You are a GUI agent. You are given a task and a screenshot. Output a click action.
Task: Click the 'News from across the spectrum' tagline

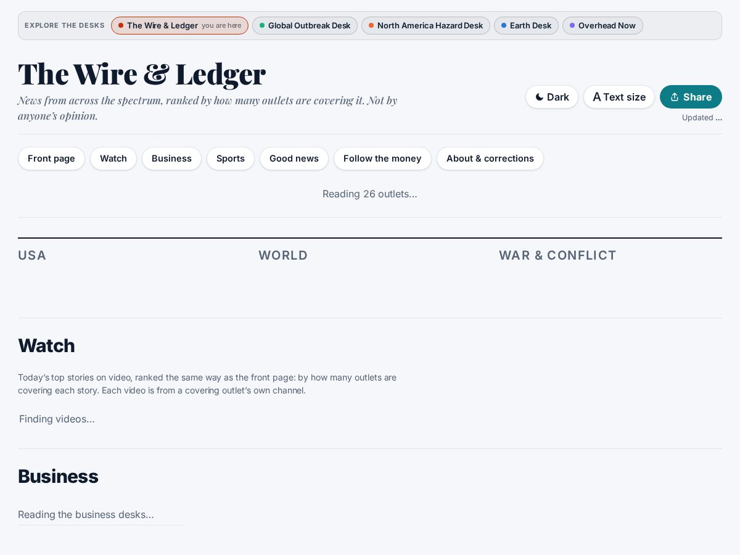coord(207,108)
